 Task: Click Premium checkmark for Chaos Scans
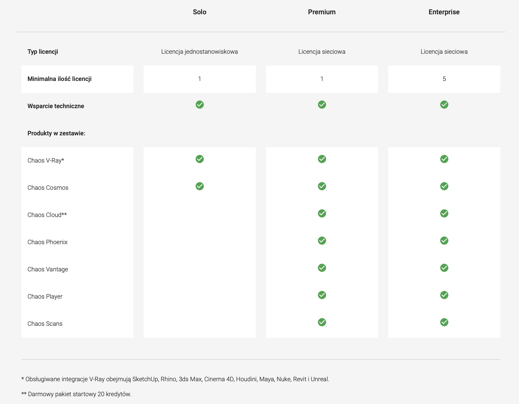(322, 322)
